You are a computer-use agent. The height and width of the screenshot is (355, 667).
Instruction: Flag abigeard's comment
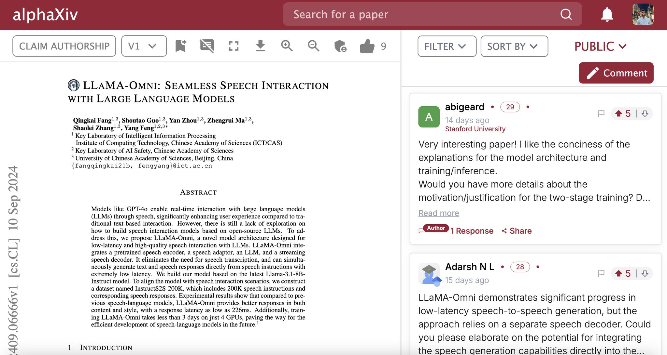pos(601,113)
